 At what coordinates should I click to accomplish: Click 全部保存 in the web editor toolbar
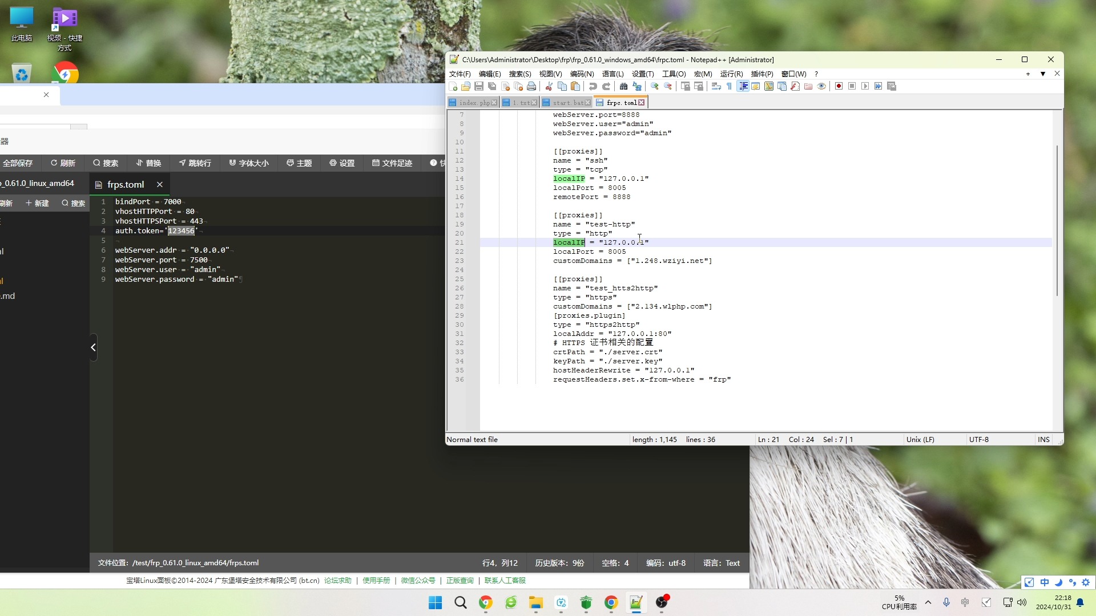(x=17, y=163)
